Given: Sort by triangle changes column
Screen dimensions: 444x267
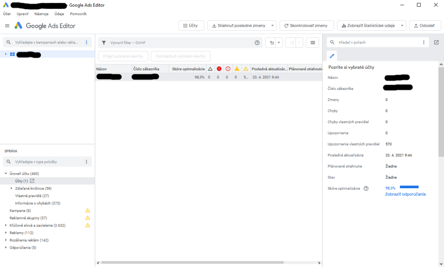Looking at the screenshot, I should pos(210,69).
